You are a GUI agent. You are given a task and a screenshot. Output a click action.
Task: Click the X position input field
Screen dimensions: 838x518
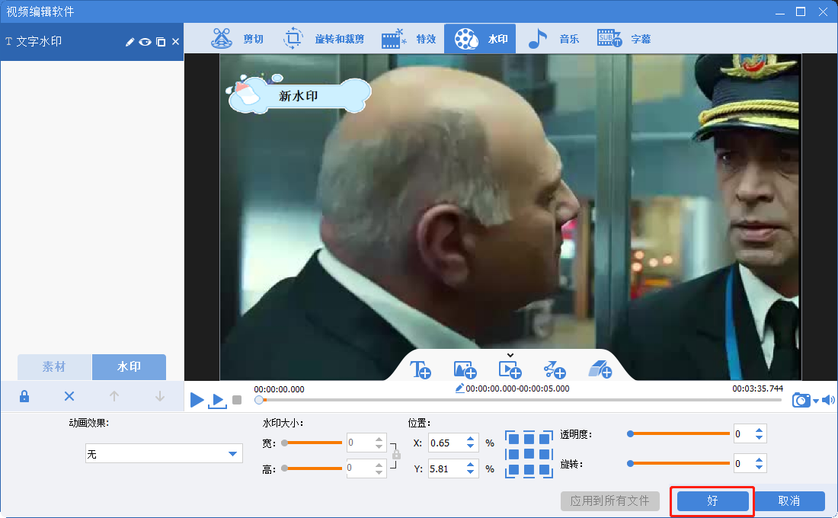(x=446, y=443)
